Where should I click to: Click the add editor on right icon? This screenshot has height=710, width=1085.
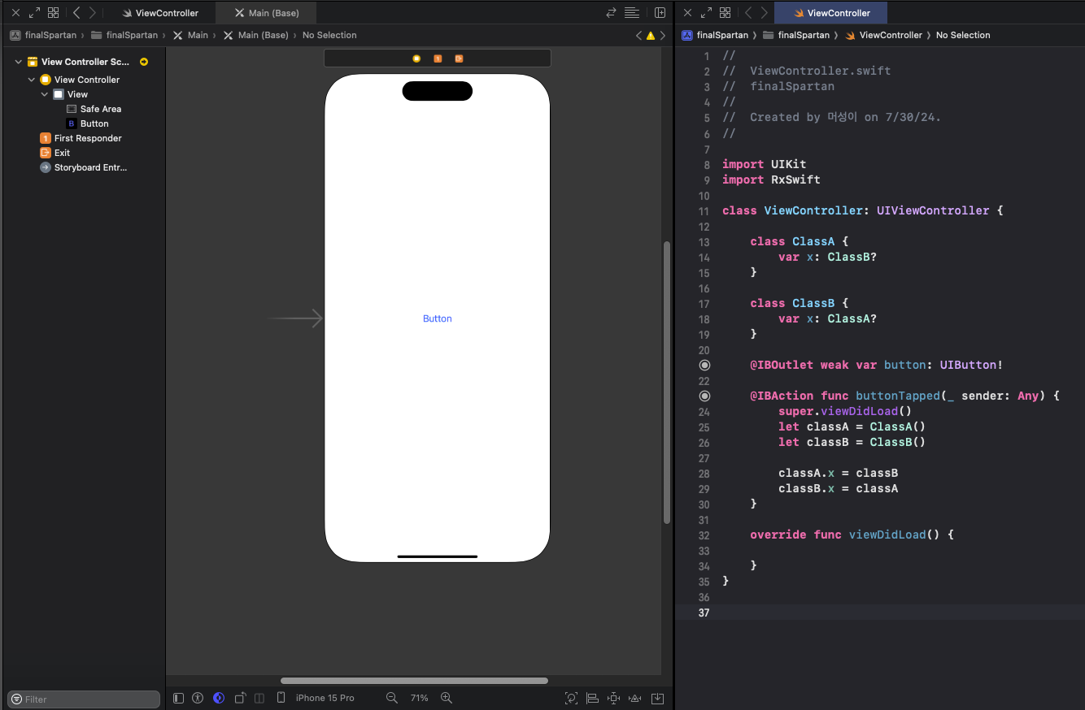coord(660,13)
